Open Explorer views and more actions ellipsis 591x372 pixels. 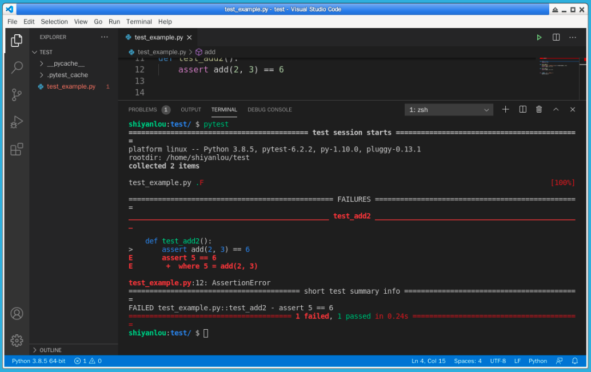point(105,37)
